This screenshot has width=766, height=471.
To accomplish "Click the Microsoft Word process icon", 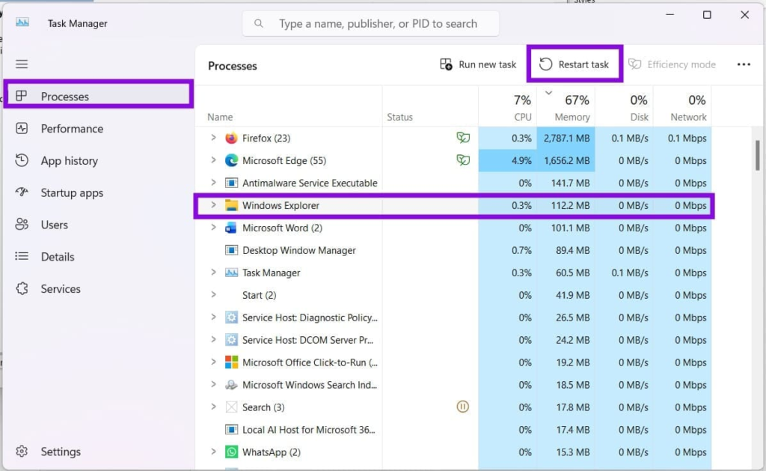I will coord(231,228).
